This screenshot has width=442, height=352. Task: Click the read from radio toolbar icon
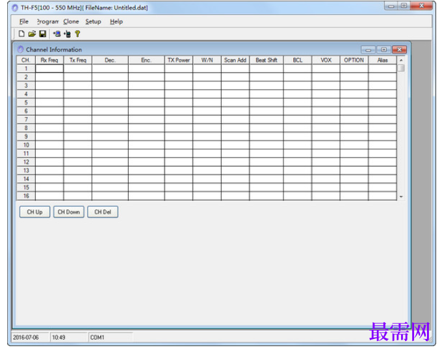(x=57, y=34)
